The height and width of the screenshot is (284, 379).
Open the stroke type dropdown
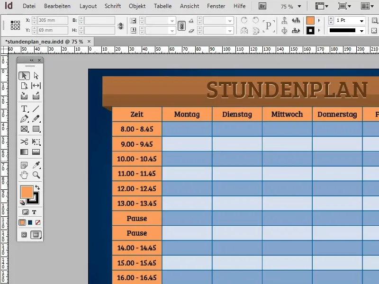(x=361, y=31)
